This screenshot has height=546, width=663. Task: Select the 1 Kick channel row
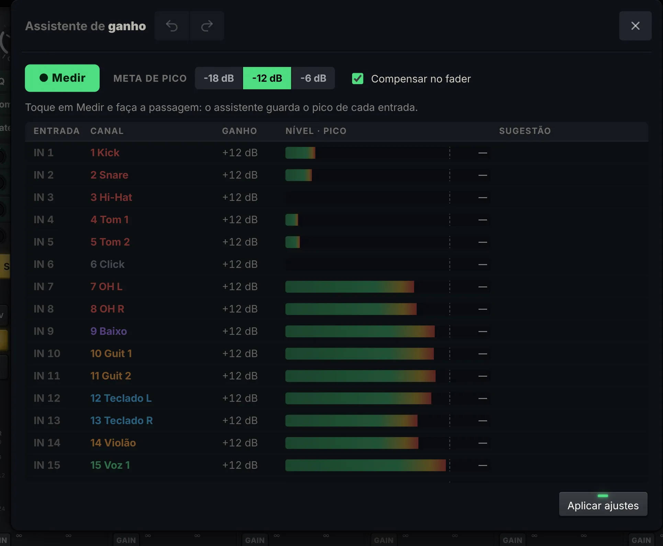point(337,153)
